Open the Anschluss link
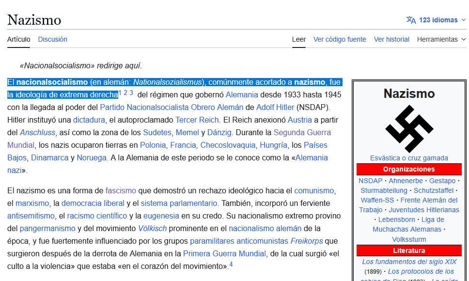469x281 pixels. pyautogui.click(x=37, y=132)
